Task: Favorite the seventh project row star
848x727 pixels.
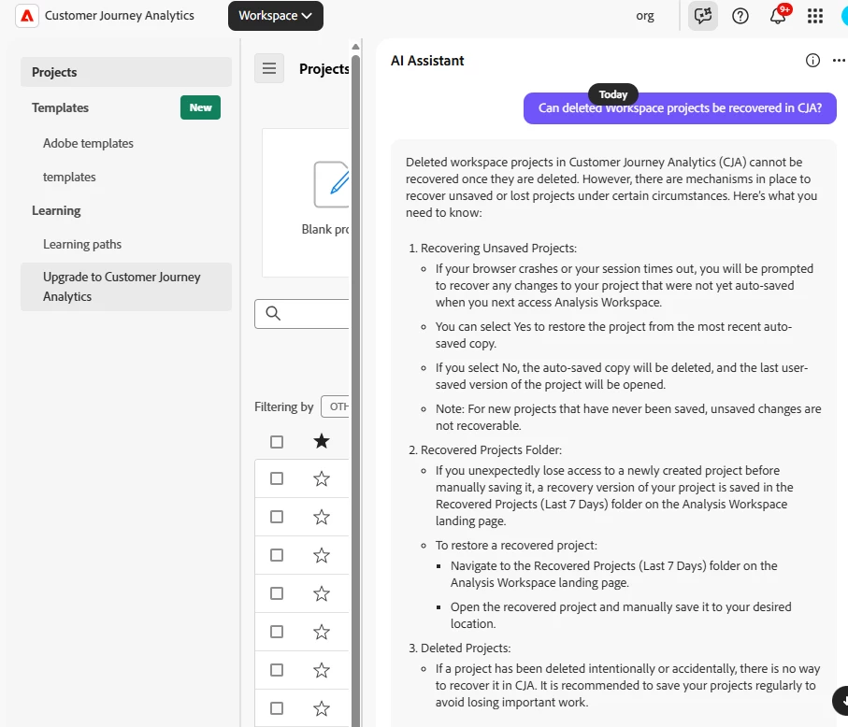Action: coord(322,708)
